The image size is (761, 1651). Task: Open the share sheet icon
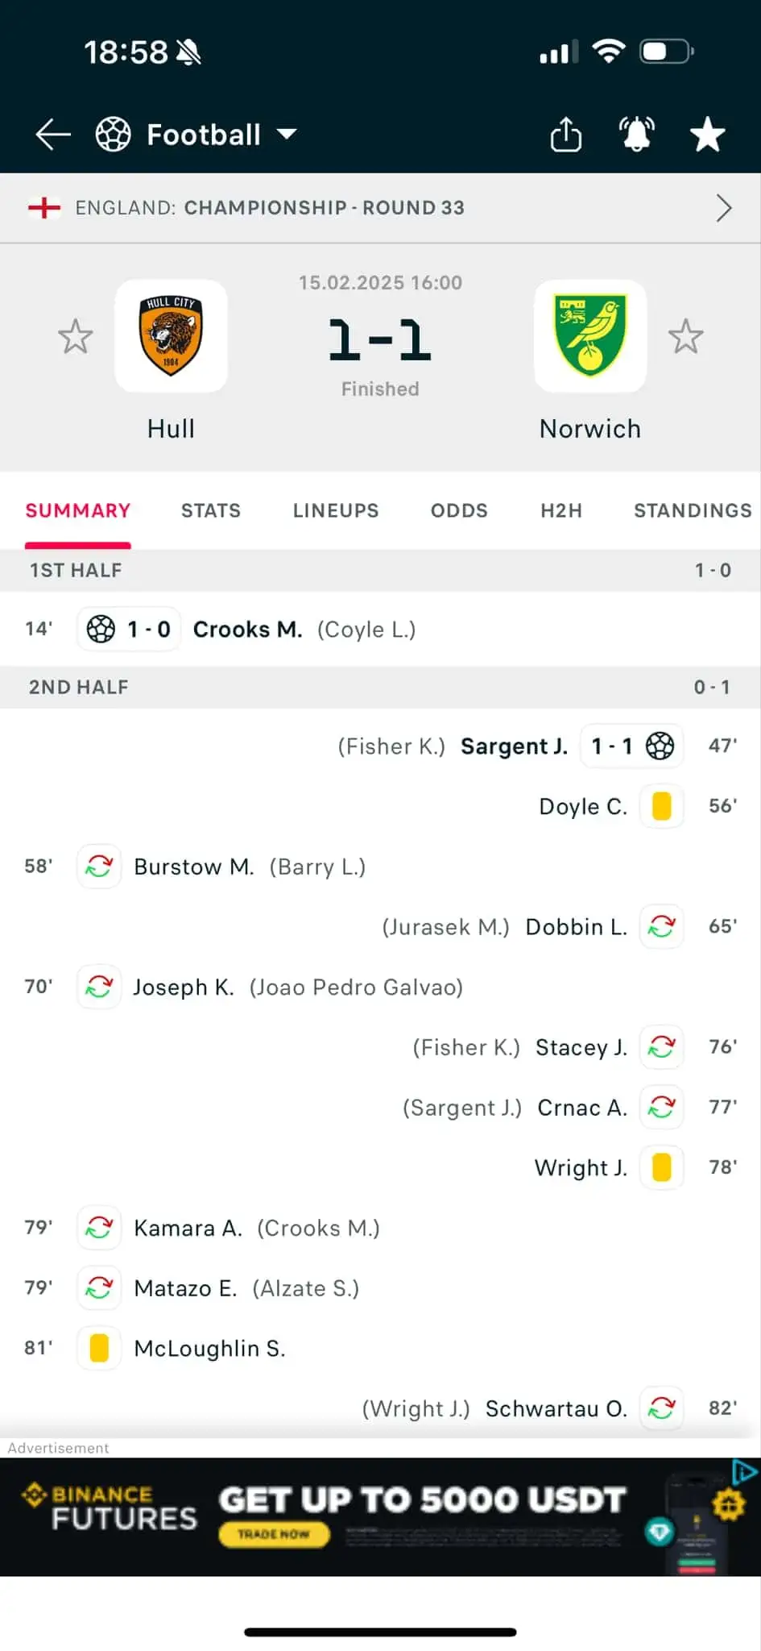pyautogui.click(x=565, y=135)
